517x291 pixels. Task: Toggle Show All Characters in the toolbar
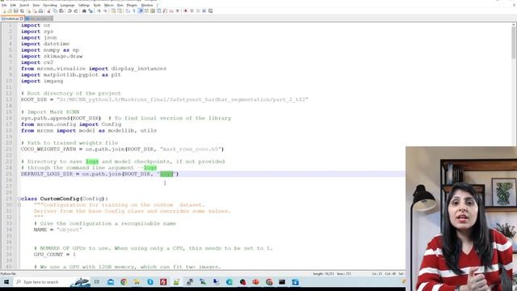(134, 11)
